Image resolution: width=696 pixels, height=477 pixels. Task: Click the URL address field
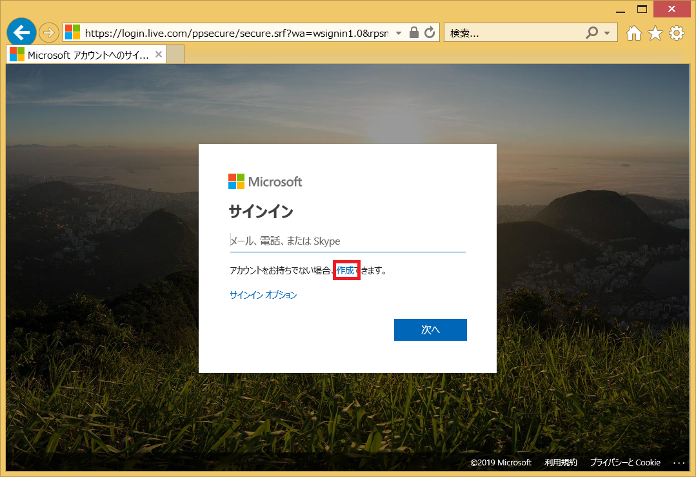[x=237, y=33]
